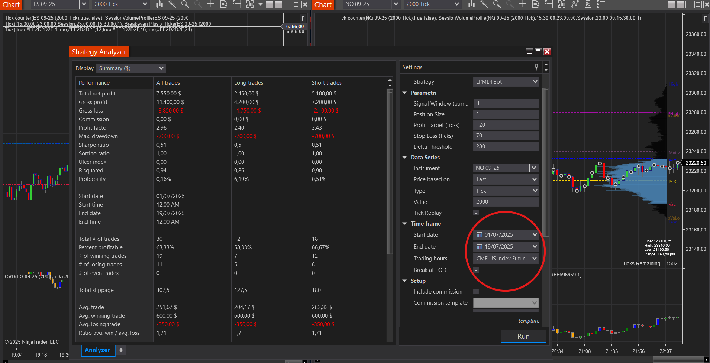Open 2000 Tick interval dropdown in ES chart
710x363 pixels.
click(x=120, y=4)
